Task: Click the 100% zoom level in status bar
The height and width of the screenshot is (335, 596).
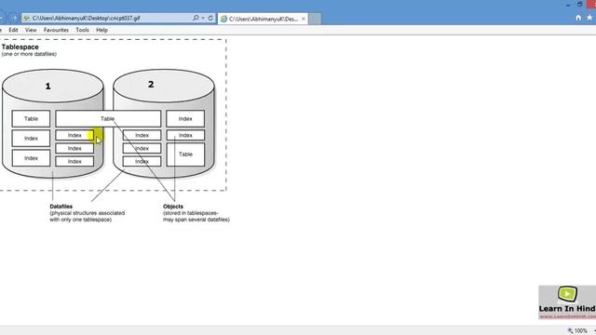Action: pyautogui.click(x=577, y=331)
